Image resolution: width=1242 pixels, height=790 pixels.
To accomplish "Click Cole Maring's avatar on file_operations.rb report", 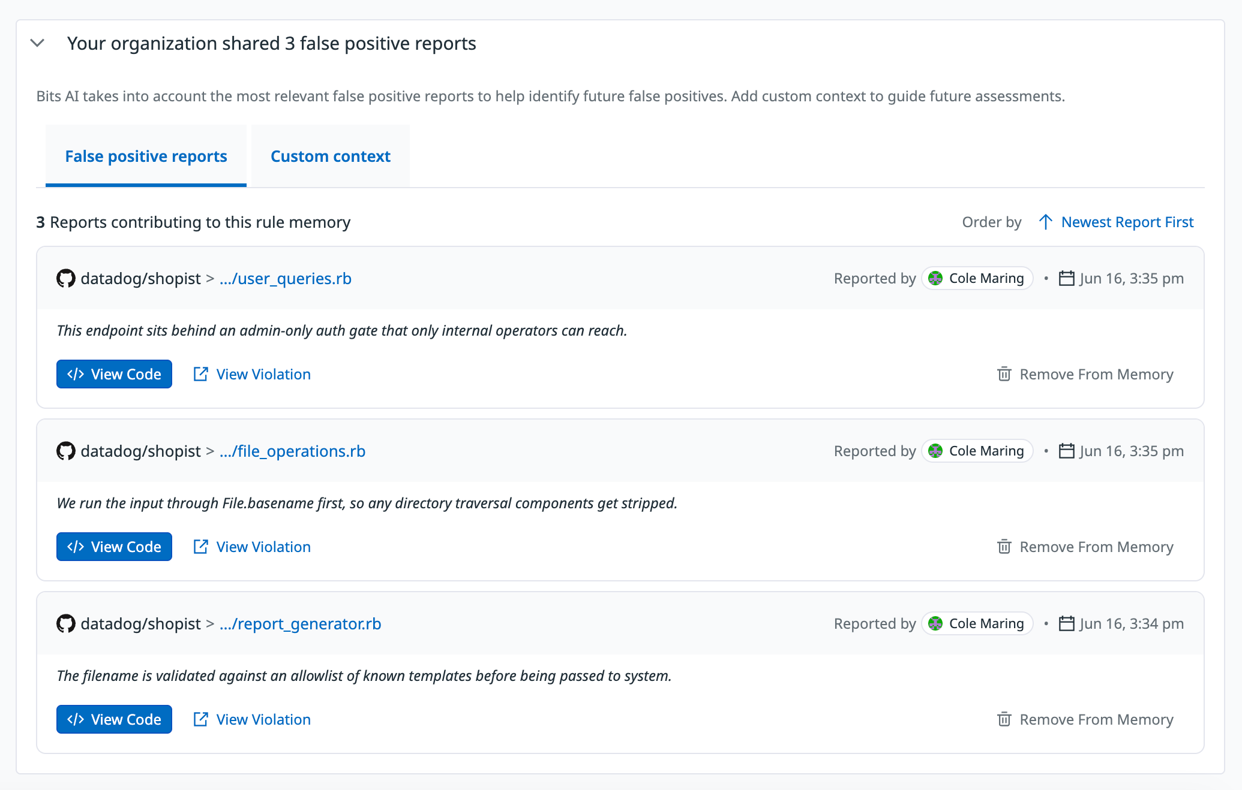I will point(935,451).
